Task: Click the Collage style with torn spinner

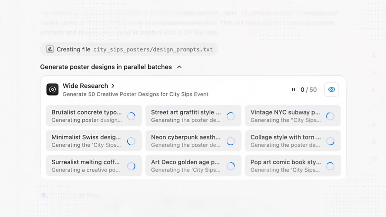Action: 330,141
